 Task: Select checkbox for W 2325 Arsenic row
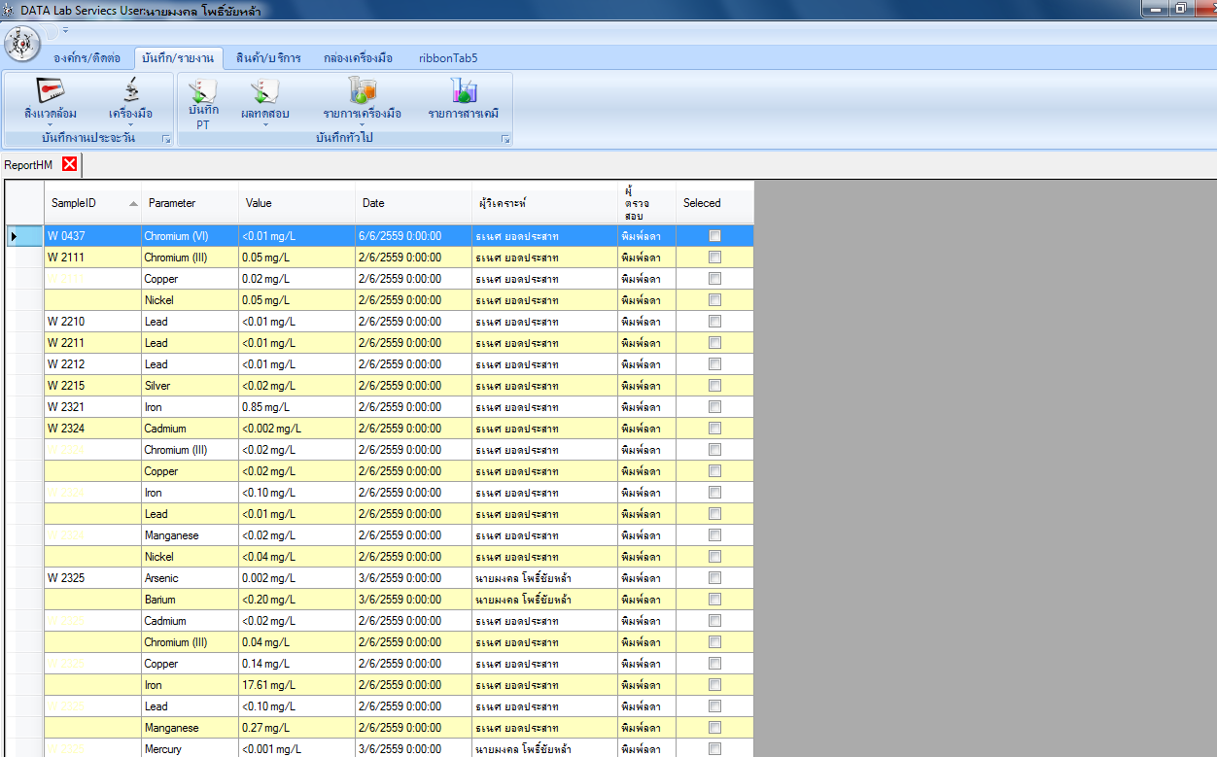point(714,578)
